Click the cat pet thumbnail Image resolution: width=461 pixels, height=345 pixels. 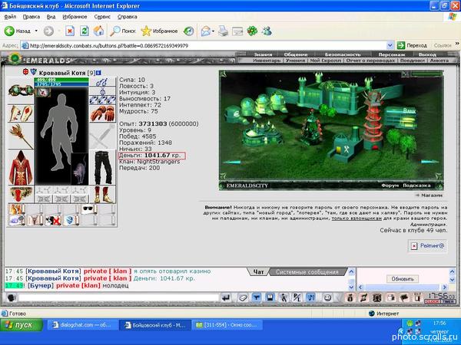(x=80, y=169)
